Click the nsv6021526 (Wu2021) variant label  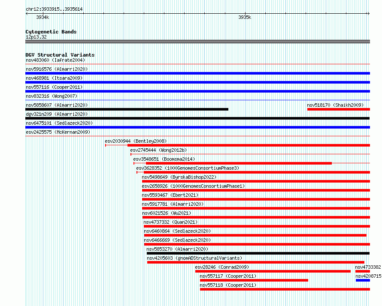167,213
